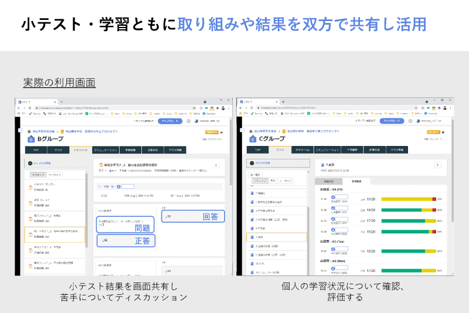
Task: Click Bグループ quiz list vertical scrollbar
Action: point(86,209)
